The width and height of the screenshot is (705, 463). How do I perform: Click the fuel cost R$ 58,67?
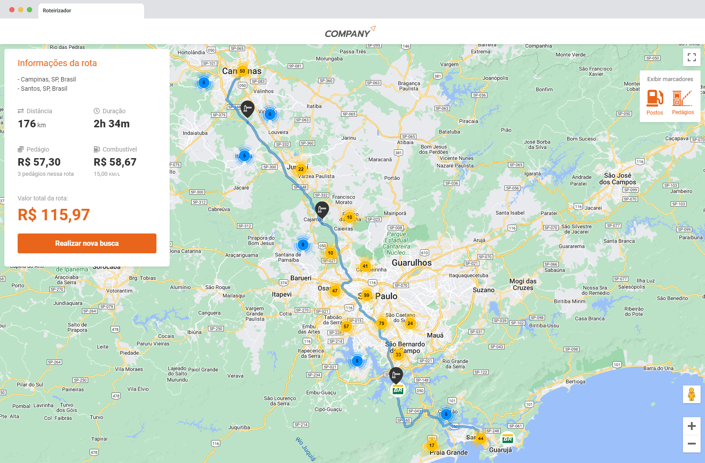tap(115, 162)
